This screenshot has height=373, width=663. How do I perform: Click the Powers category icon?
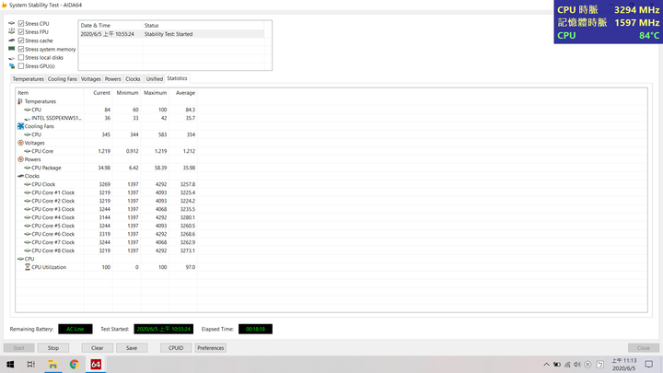pos(20,159)
